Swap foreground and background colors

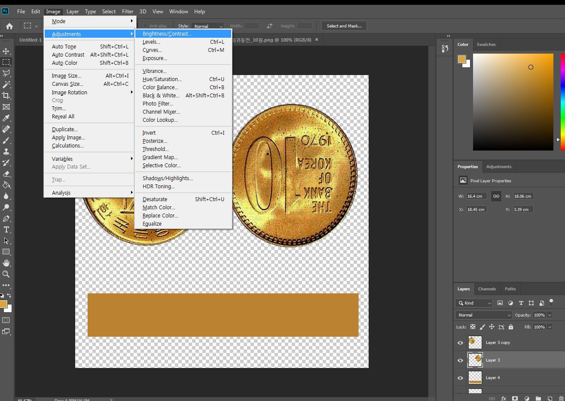(9, 295)
